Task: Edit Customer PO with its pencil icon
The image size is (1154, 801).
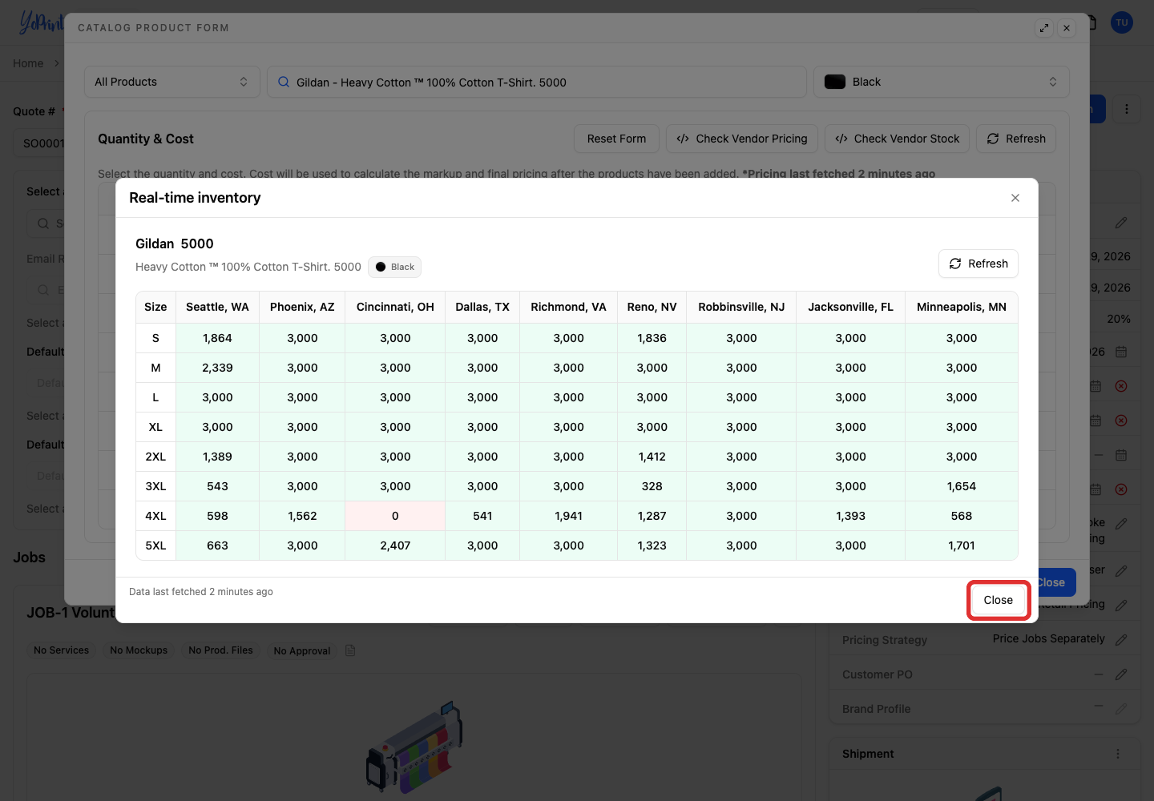Action: pos(1121,674)
